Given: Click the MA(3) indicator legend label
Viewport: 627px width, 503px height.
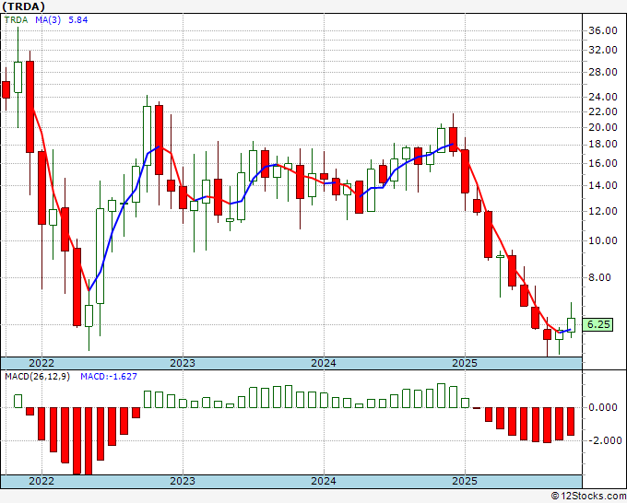Looking at the screenshot, I should (48, 20).
